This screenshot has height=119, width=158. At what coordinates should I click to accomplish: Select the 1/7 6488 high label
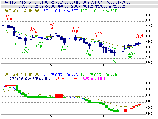[9, 17]
